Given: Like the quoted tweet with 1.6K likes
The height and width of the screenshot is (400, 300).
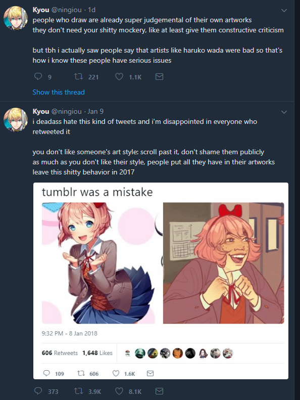Looking at the screenshot, I should [116, 374].
